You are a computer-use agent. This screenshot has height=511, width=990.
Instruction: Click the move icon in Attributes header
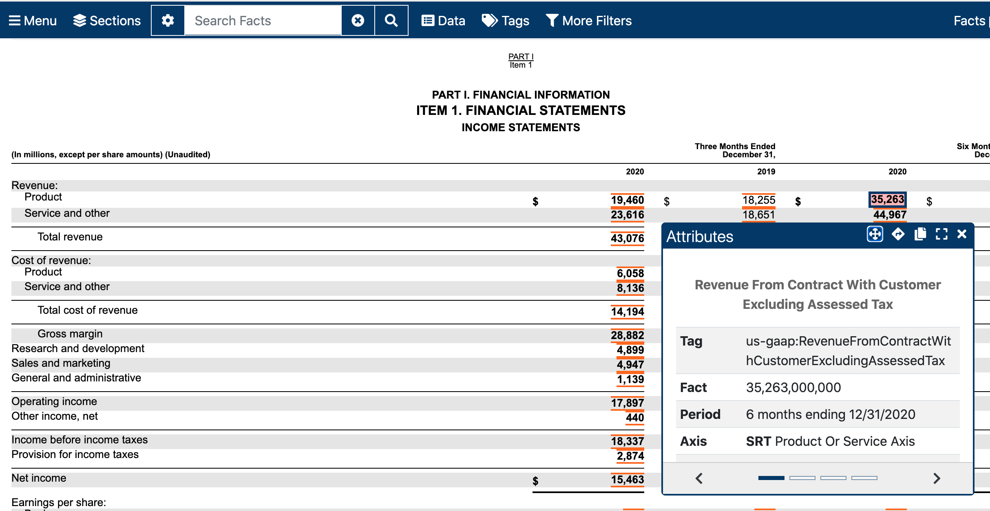[x=875, y=234]
